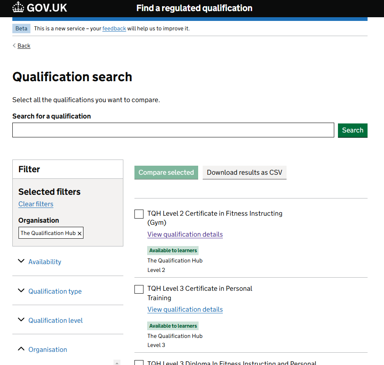Click the Availability chevron arrow
The image size is (384, 365).
pos(21,261)
